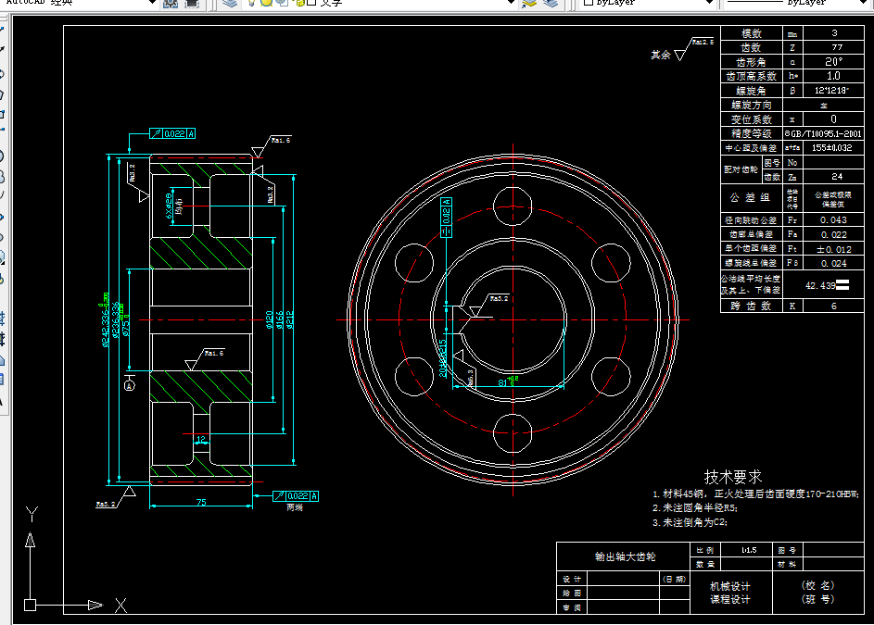Toggle the layer on/off lightbulb icon
The width and height of the screenshot is (874, 625).
click(252, 3)
